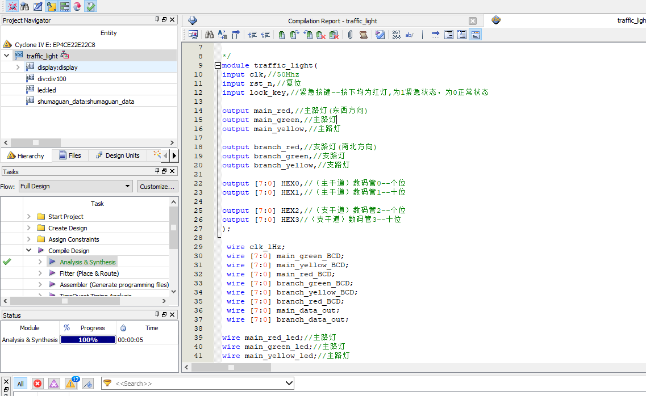Open the Replace text tool (A to B)
Image resolution: width=646 pixels, height=396 pixels.
coord(223,35)
